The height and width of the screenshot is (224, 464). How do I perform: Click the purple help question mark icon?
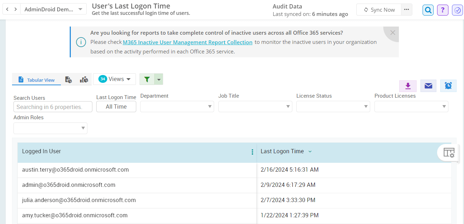(x=442, y=10)
